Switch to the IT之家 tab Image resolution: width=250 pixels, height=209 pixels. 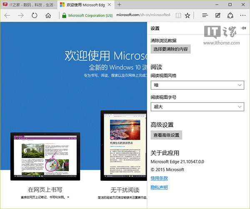(29, 5)
